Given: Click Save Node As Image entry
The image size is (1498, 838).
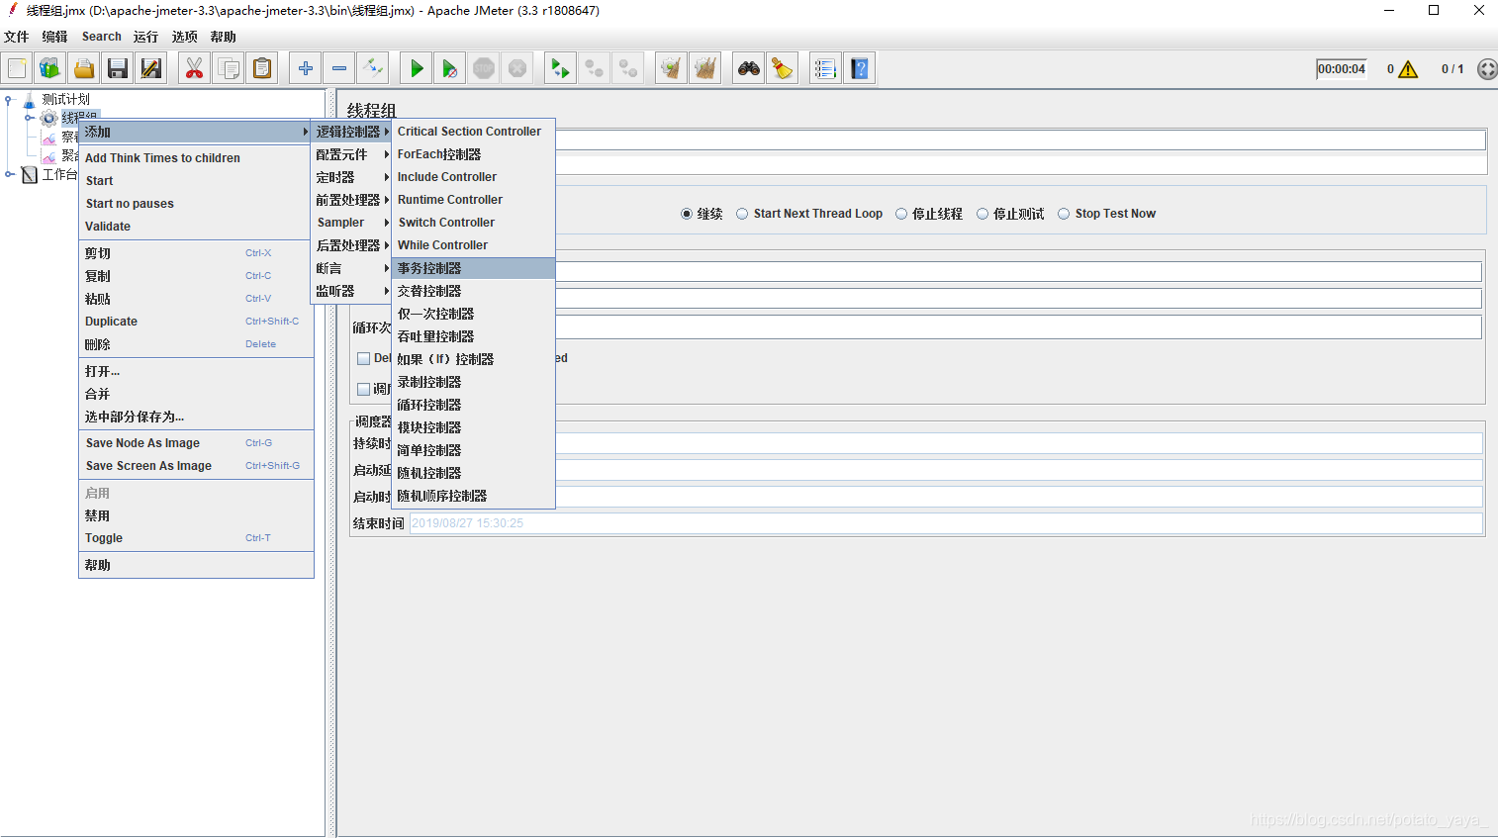Looking at the screenshot, I should (x=195, y=443).
